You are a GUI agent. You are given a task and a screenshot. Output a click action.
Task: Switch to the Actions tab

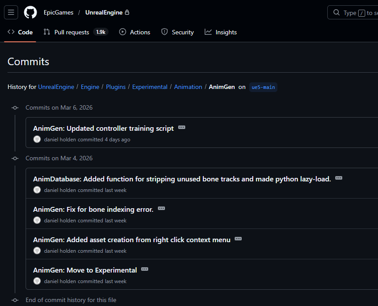click(135, 32)
